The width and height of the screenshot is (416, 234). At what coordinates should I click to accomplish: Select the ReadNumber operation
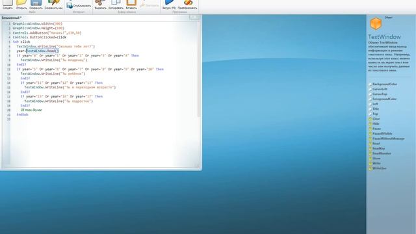click(382, 153)
